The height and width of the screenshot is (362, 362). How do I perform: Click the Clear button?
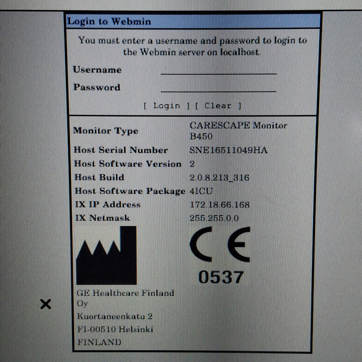[218, 106]
